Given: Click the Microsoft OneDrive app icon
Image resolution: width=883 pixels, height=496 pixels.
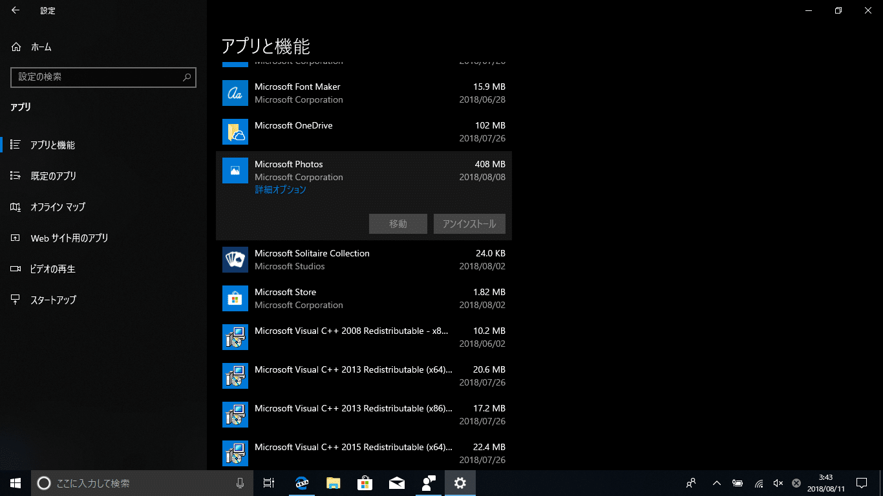Looking at the screenshot, I should (235, 132).
